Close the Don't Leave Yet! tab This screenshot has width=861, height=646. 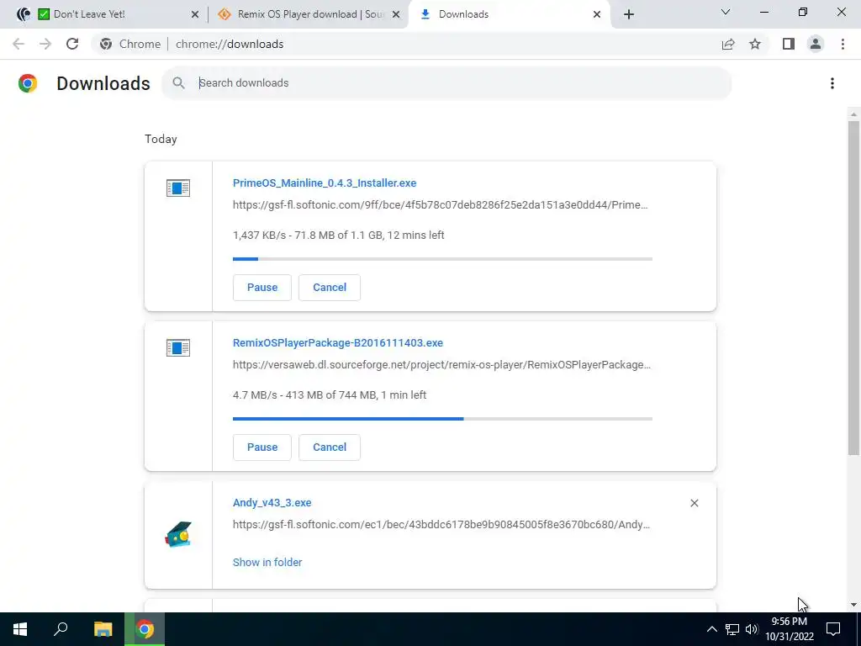click(195, 15)
